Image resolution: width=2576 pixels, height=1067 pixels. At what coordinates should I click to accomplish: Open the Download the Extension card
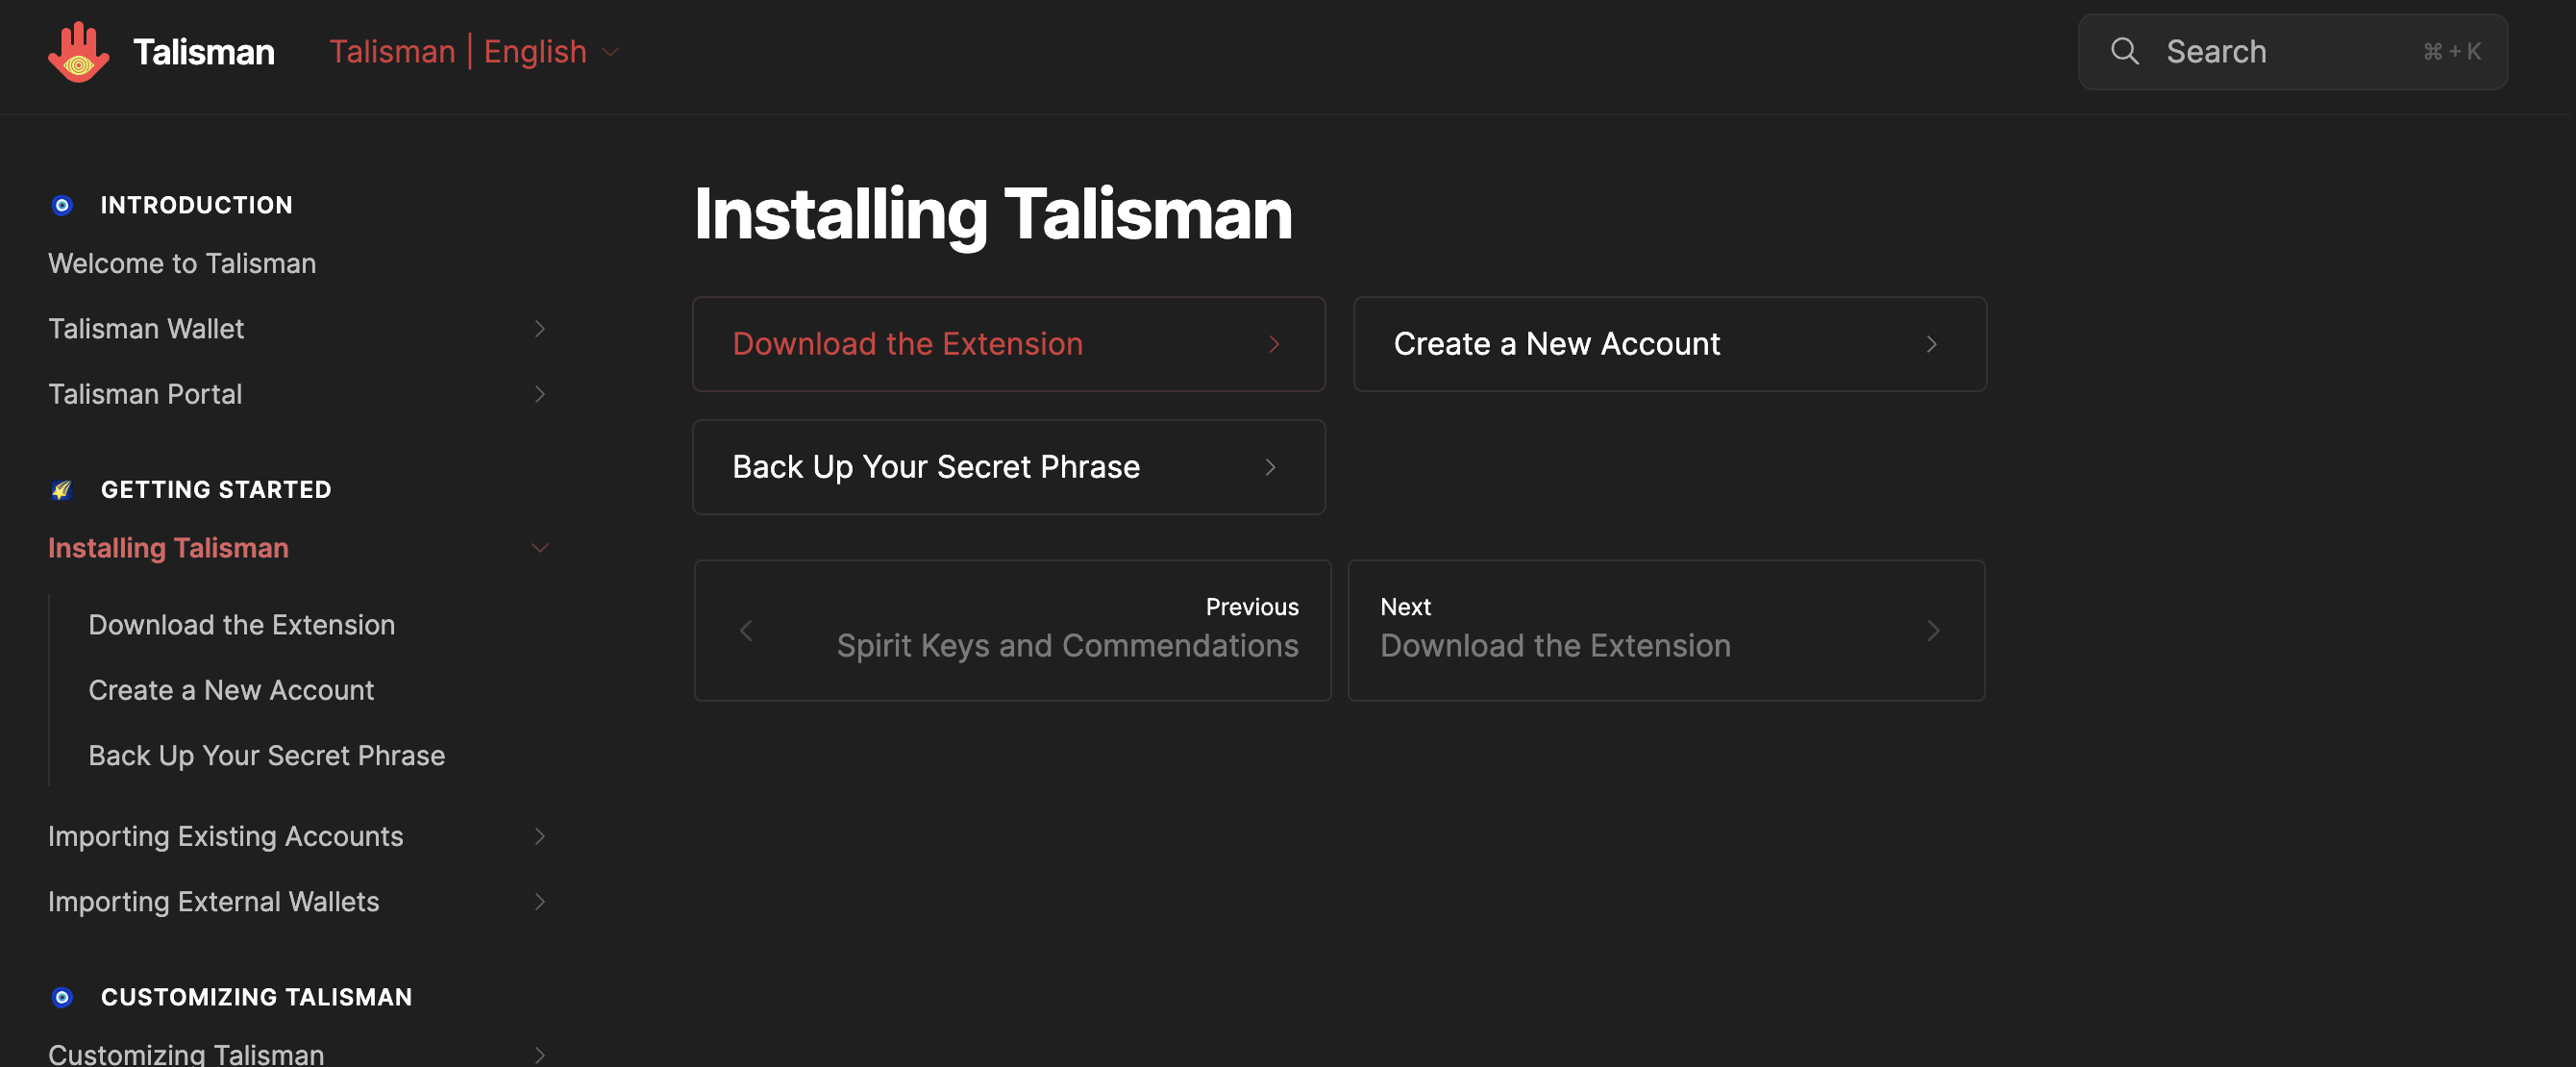pyautogui.click(x=1008, y=344)
